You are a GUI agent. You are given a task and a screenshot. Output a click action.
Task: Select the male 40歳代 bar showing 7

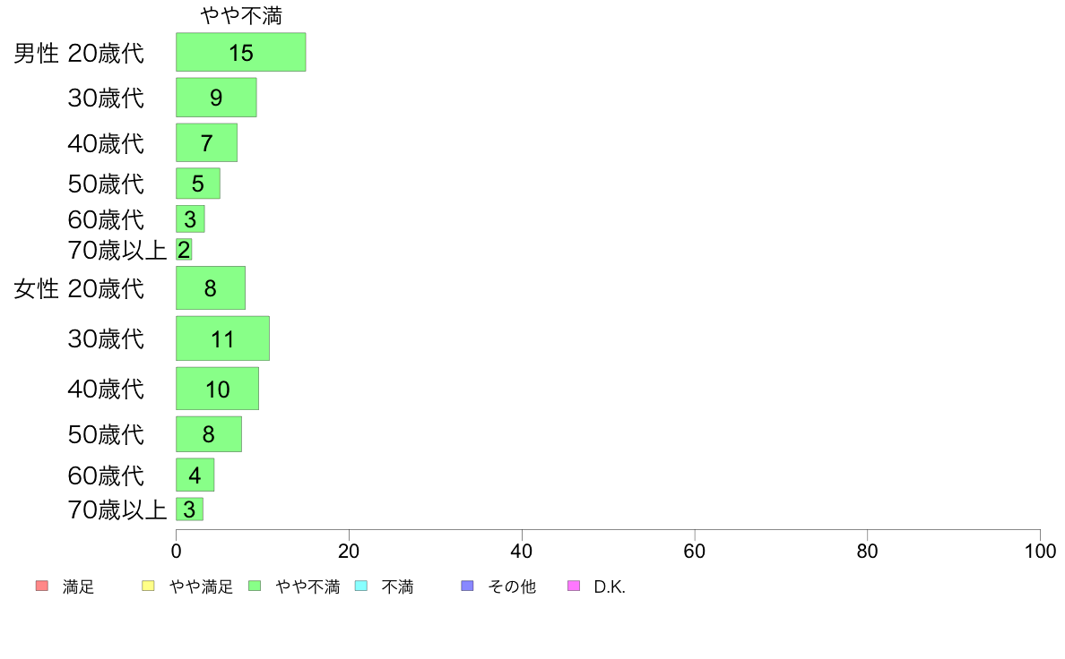(206, 142)
